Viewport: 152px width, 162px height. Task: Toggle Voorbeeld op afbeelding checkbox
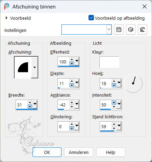coord(91,18)
